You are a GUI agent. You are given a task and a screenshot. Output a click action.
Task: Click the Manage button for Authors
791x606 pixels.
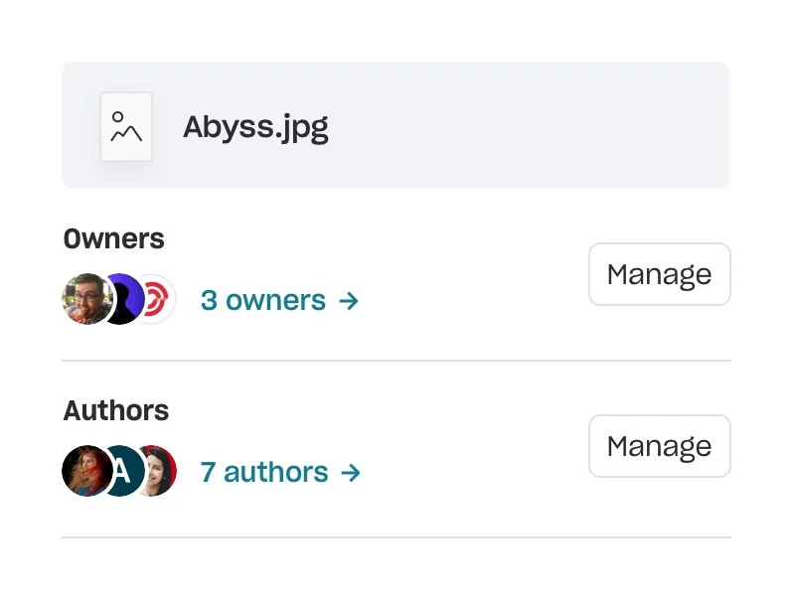point(660,446)
